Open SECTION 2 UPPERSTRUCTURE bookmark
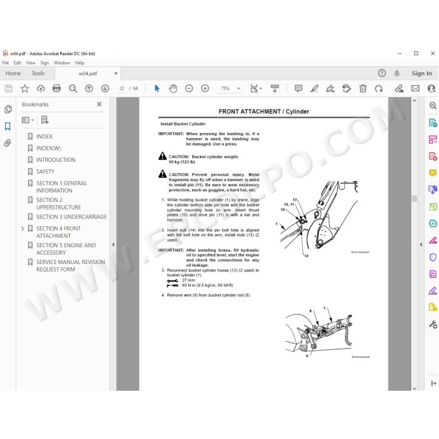Viewport: 439px width, 439px height. click(x=58, y=204)
